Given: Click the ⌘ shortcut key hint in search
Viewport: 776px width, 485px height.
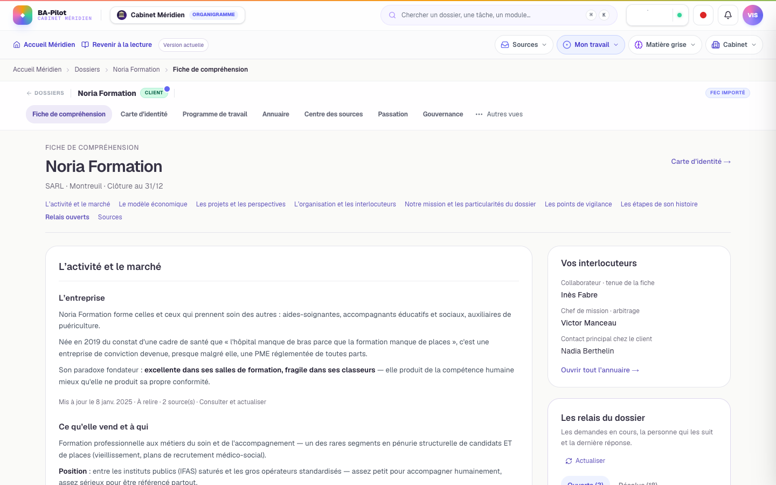Looking at the screenshot, I should 591,15.
